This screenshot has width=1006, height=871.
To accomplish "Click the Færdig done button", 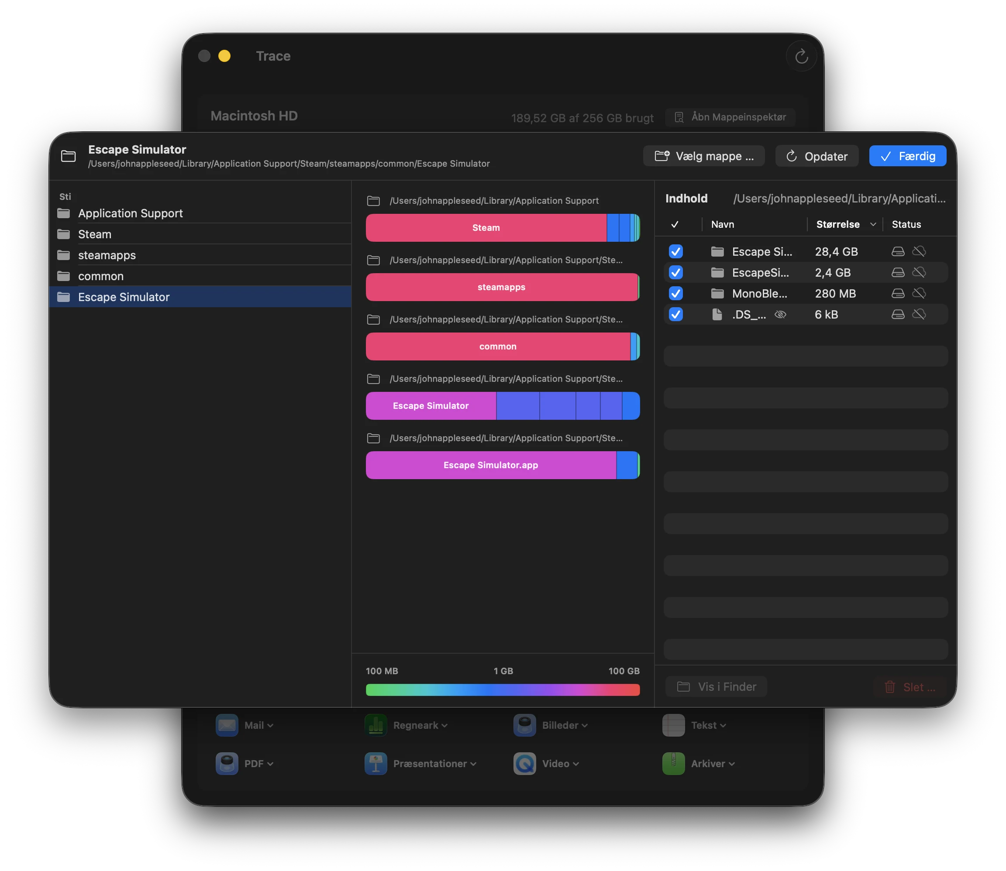I will tap(907, 156).
